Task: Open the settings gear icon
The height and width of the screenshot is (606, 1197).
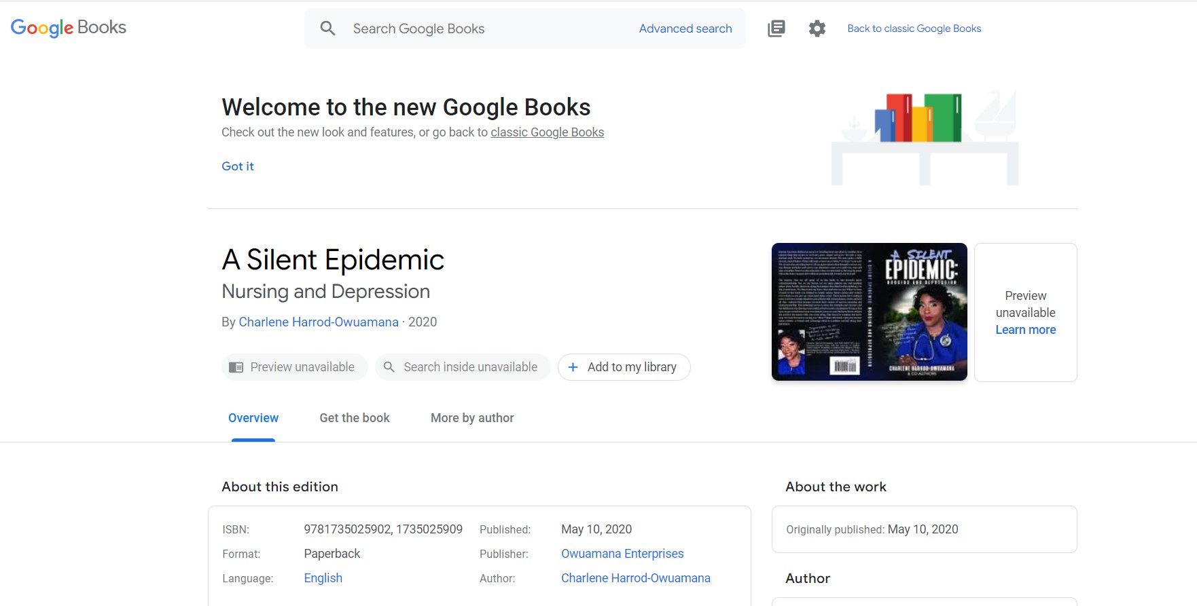Action: coord(817,29)
